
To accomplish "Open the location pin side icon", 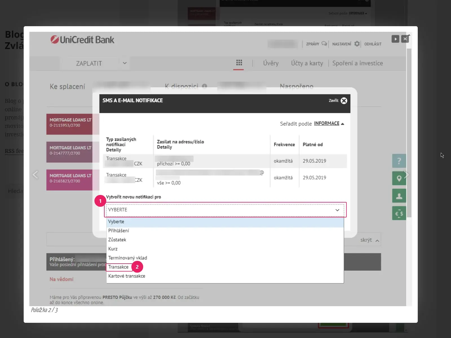I will [399, 178].
